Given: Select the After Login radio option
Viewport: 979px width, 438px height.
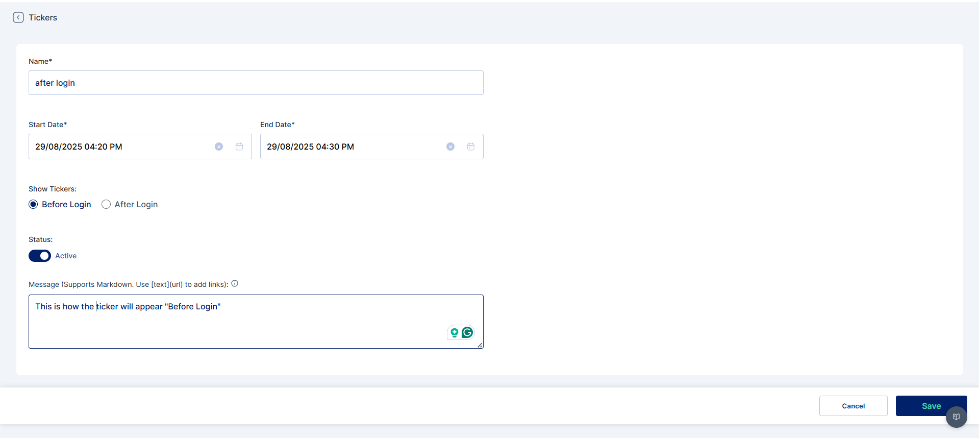Looking at the screenshot, I should click(x=106, y=204).
